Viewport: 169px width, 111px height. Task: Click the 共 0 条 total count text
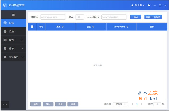click(x=108, y=104)
